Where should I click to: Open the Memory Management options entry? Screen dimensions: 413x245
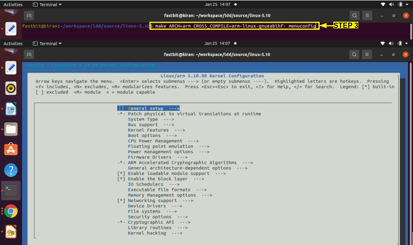pyautogui.click(x=170, y=195)
